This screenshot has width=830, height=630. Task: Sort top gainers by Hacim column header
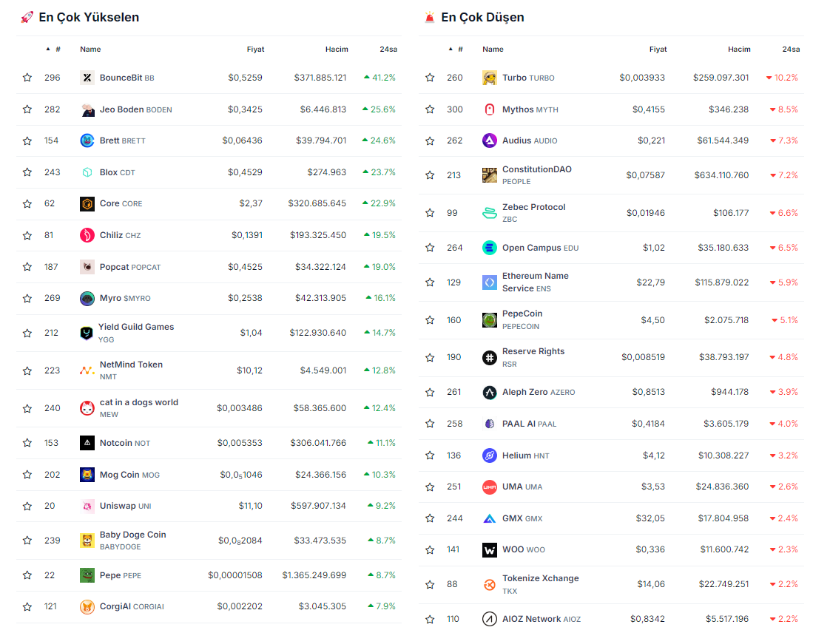337,50
